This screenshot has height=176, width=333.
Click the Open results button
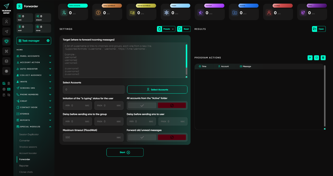pos(318,29)
